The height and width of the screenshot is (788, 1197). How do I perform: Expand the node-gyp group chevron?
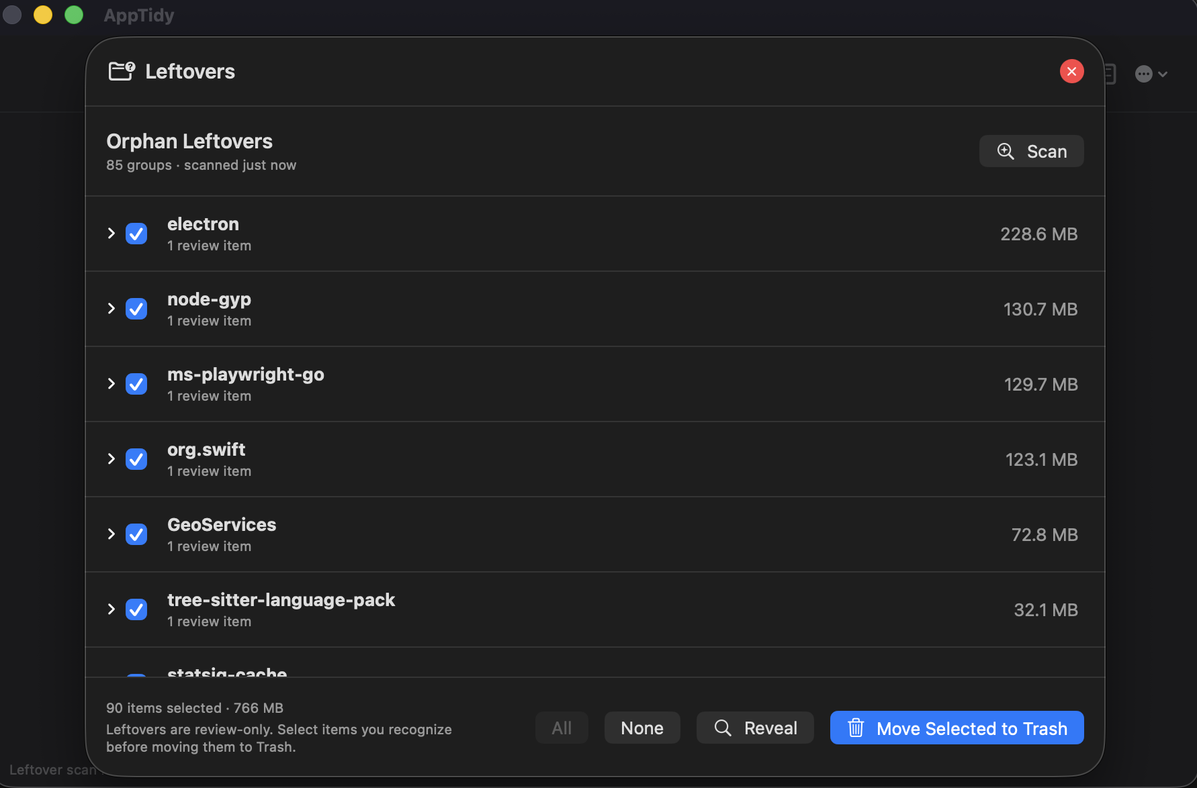tap(112, 309)
